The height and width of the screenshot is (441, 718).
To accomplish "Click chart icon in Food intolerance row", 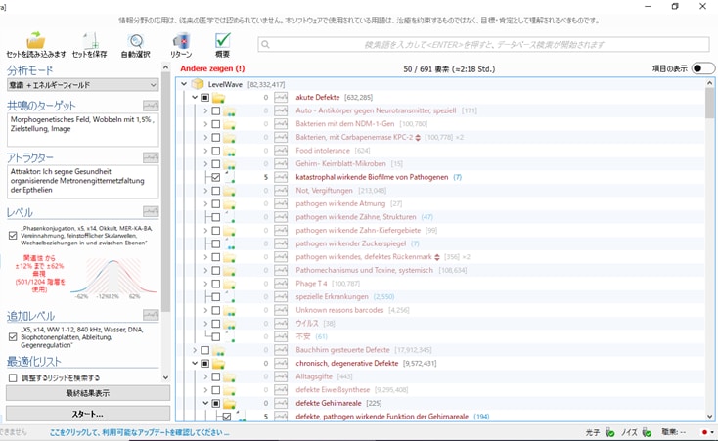I will (281, 151).
